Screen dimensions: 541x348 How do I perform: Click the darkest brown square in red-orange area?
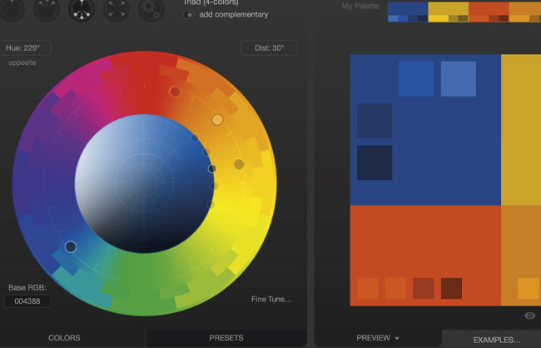(x=452, y=288)
